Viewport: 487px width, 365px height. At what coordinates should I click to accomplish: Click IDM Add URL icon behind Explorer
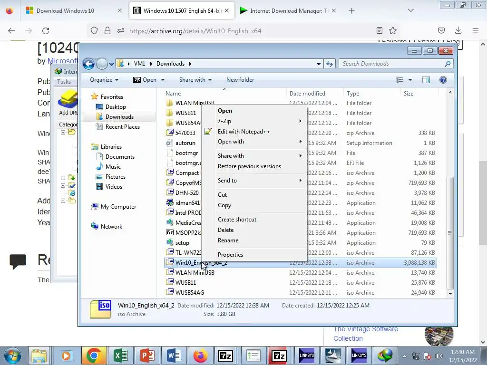tap(68, 103)
